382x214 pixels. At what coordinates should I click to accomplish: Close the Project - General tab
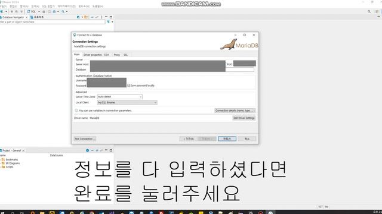pyautogui.click(x=23, y=150)
